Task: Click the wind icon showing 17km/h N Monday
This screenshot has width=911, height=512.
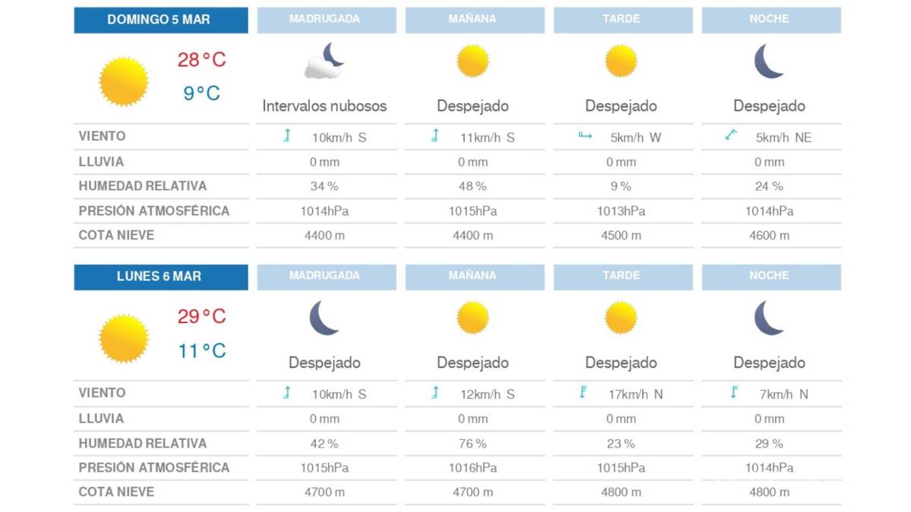Action: [x=582, y=393]
